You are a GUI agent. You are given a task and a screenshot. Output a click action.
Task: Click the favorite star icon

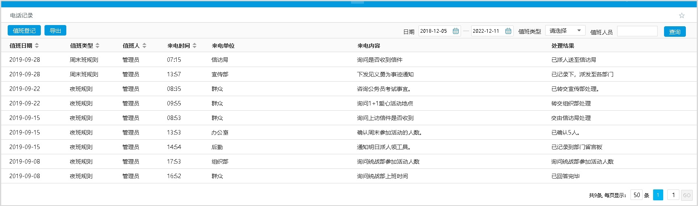(x=682, y=15)
